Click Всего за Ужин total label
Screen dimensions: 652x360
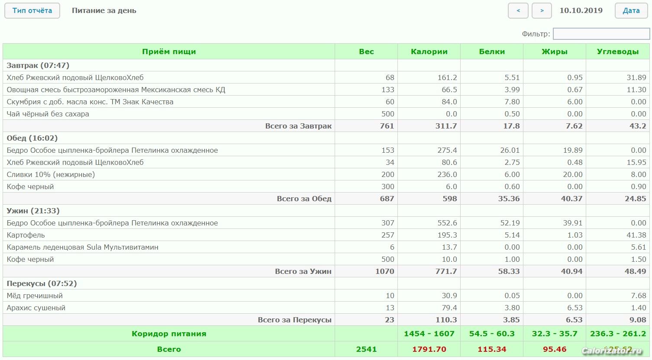[303, 271]
